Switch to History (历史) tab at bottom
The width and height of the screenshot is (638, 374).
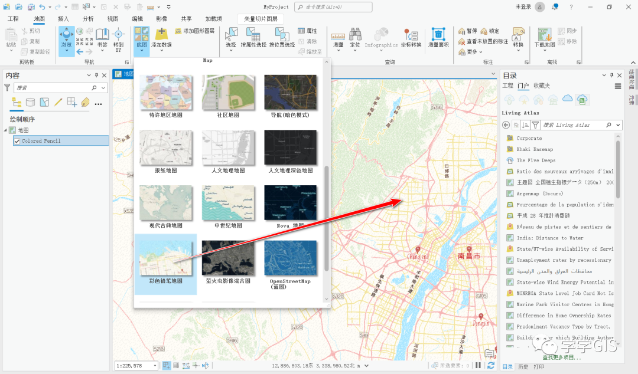point(523,367)
